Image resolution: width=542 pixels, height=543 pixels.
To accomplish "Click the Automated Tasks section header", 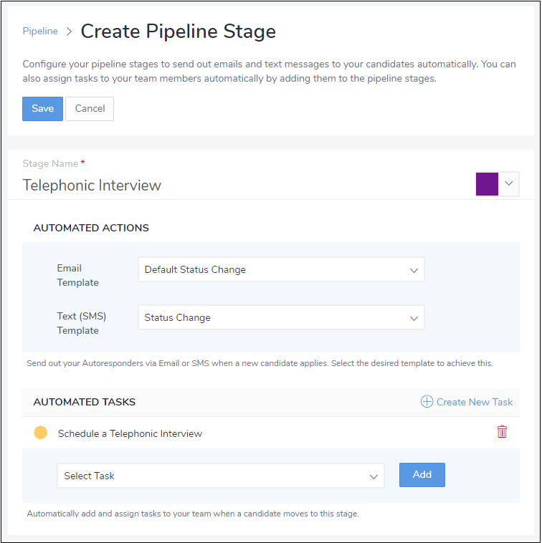I will click(x=85, y=402).
